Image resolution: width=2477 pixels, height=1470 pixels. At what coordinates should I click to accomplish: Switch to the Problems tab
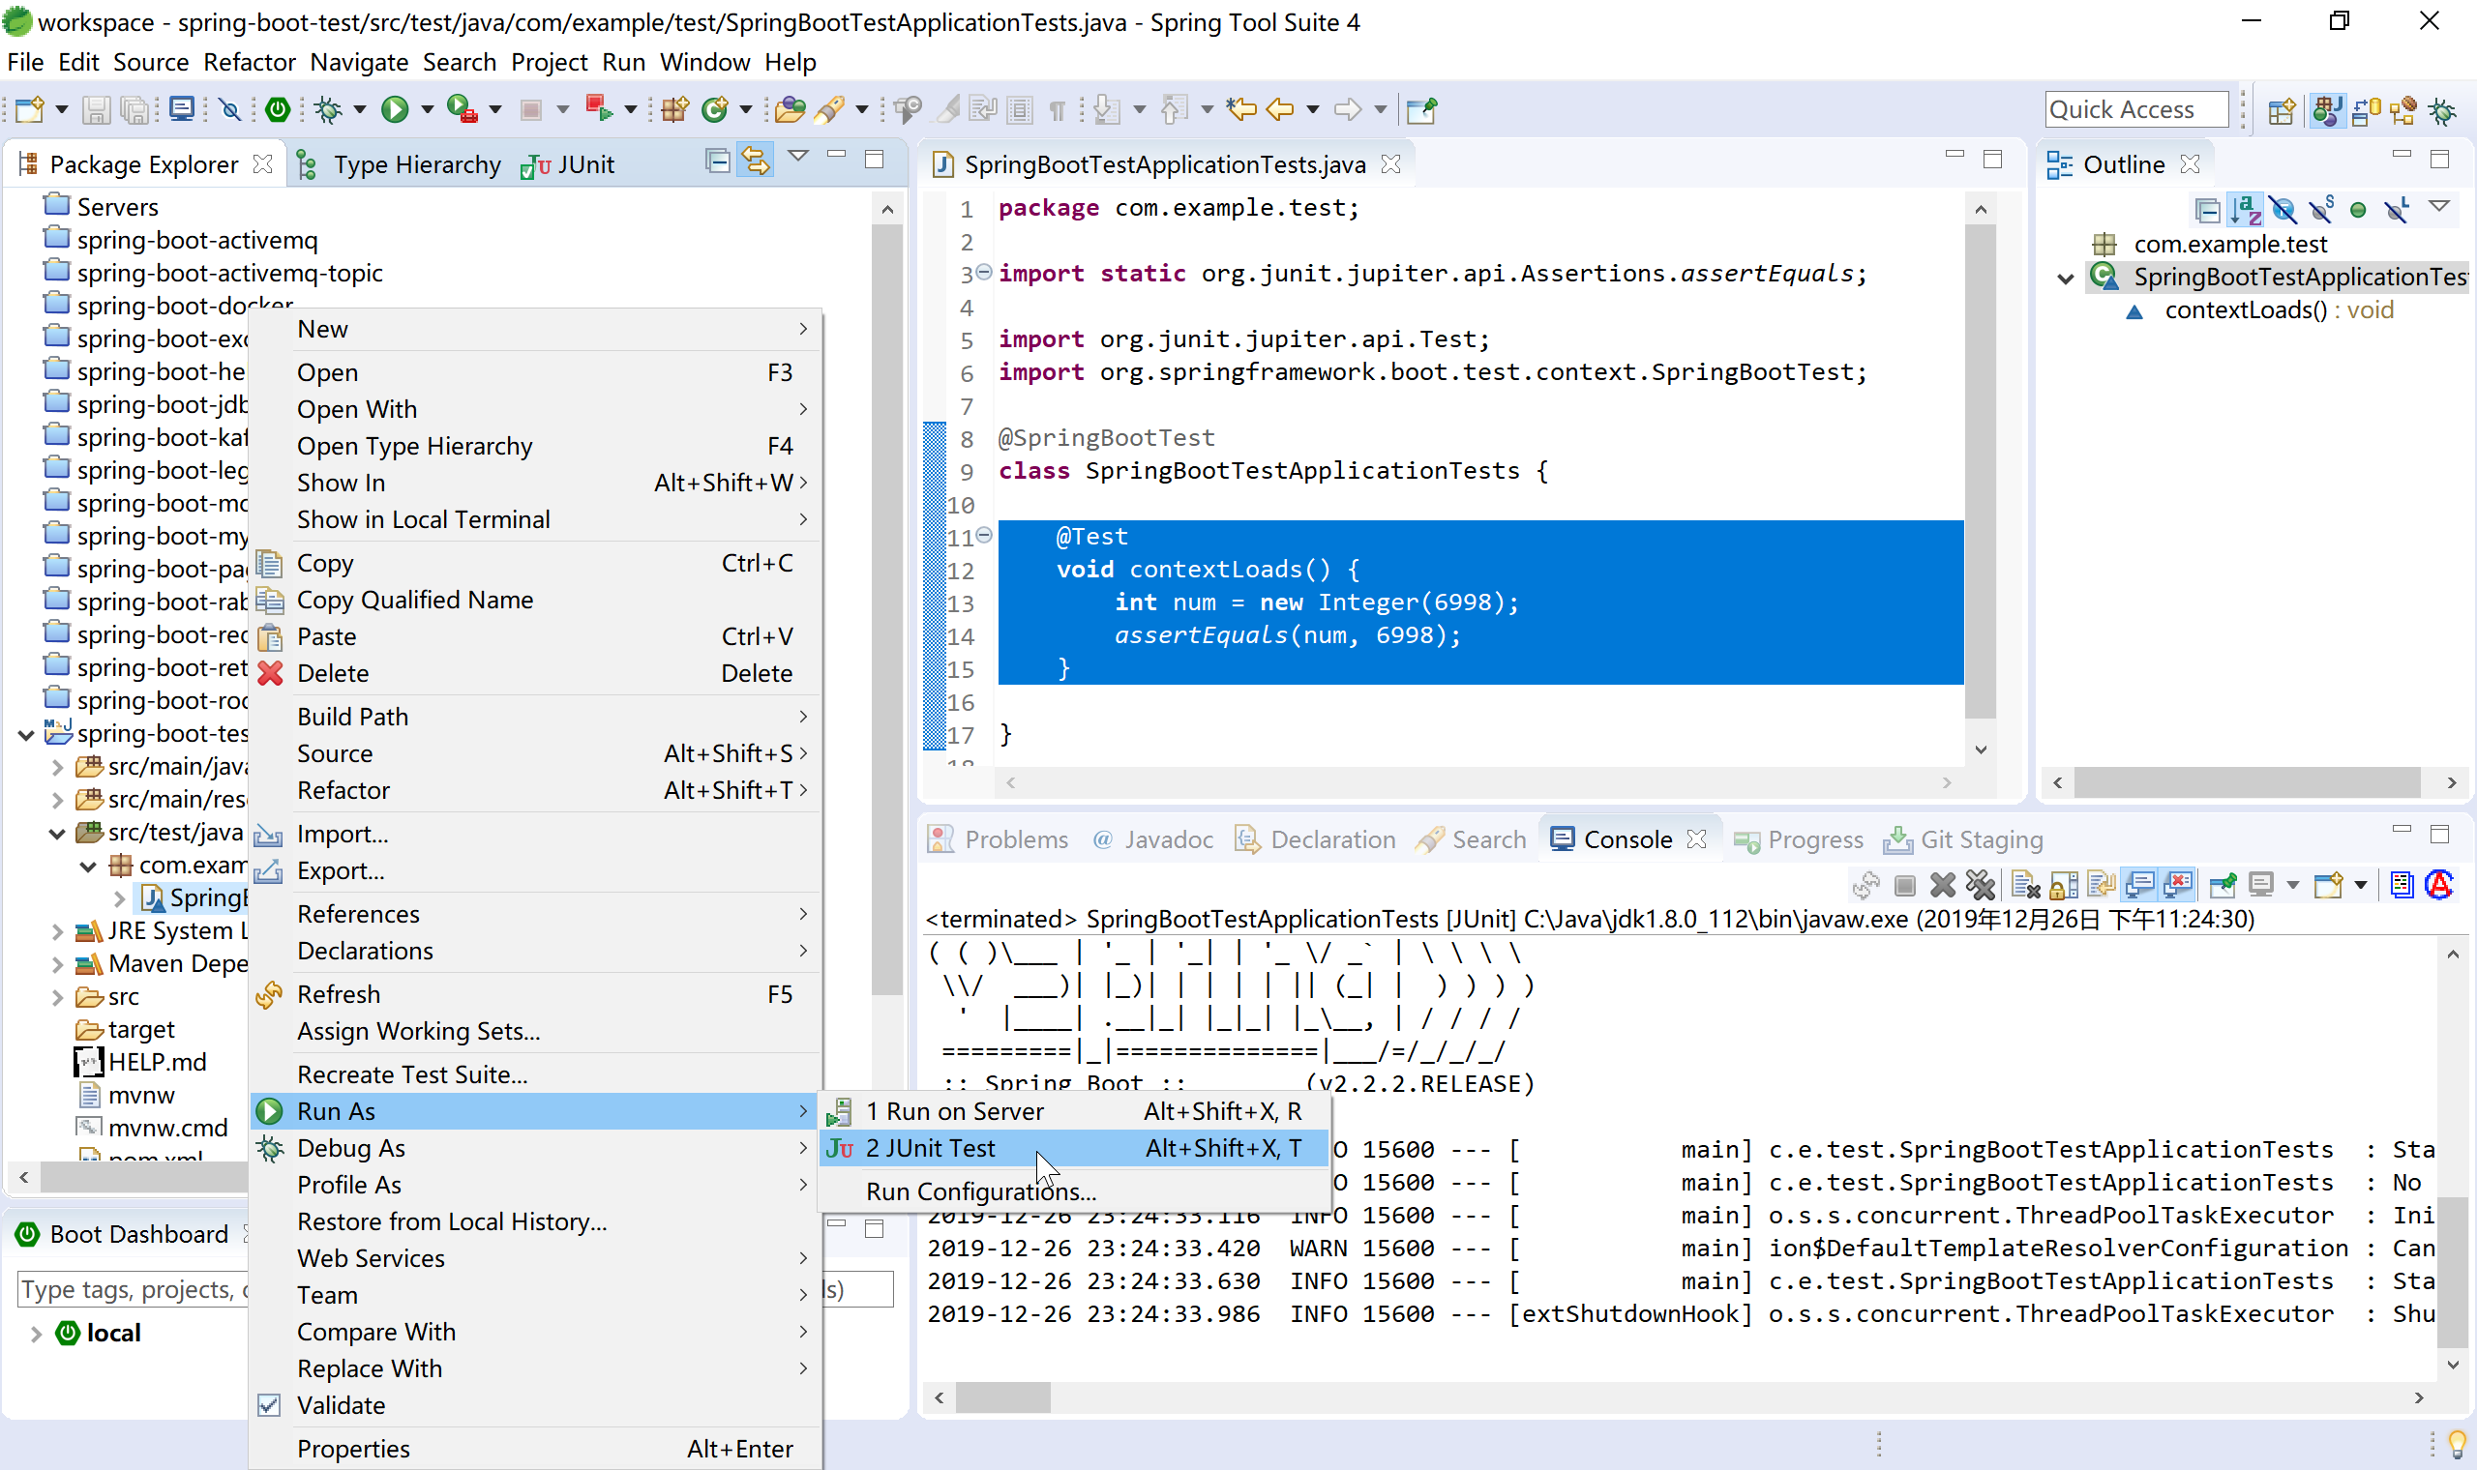[999, 839]
